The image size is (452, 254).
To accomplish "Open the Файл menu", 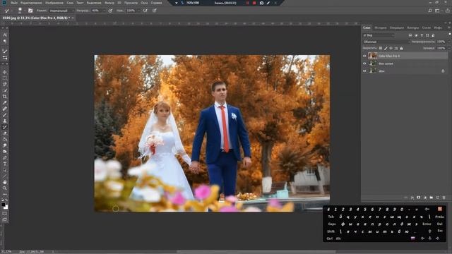I will click(x=14, y=3).
